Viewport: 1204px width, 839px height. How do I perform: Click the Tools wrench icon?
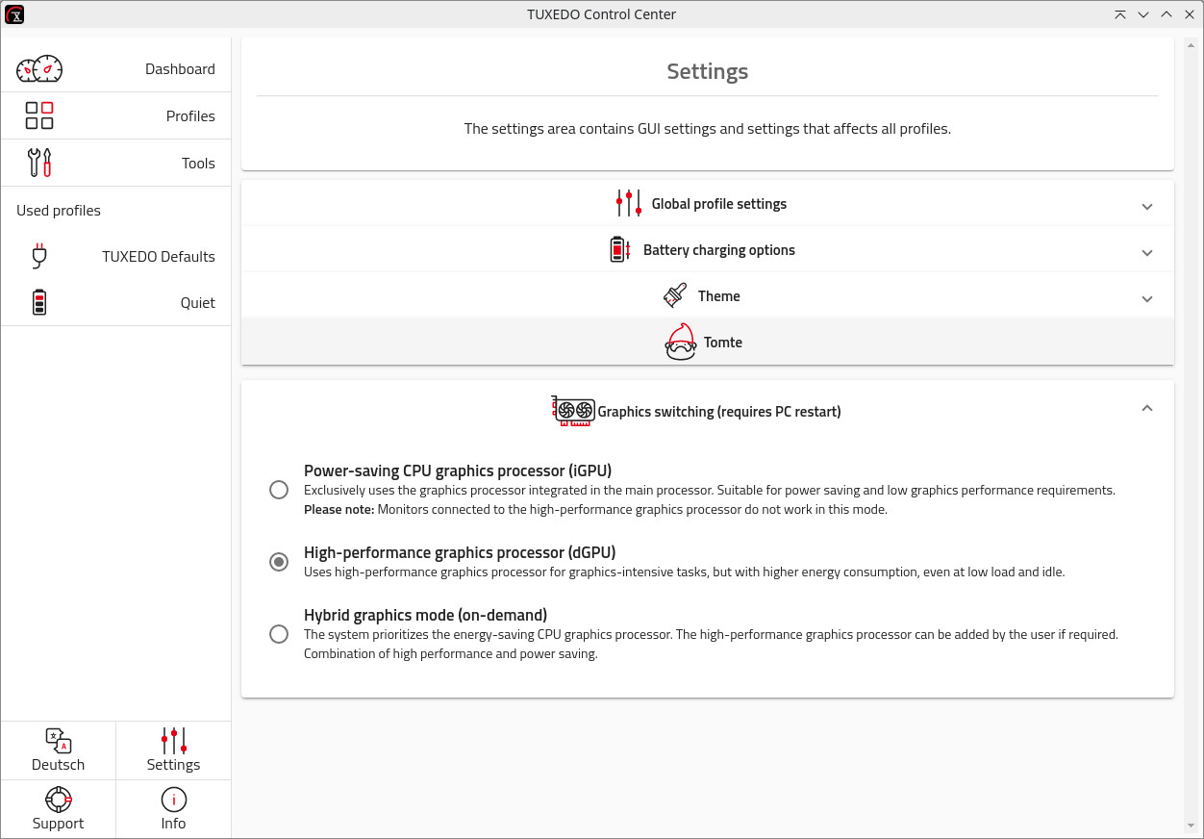(x=39, y=163)
